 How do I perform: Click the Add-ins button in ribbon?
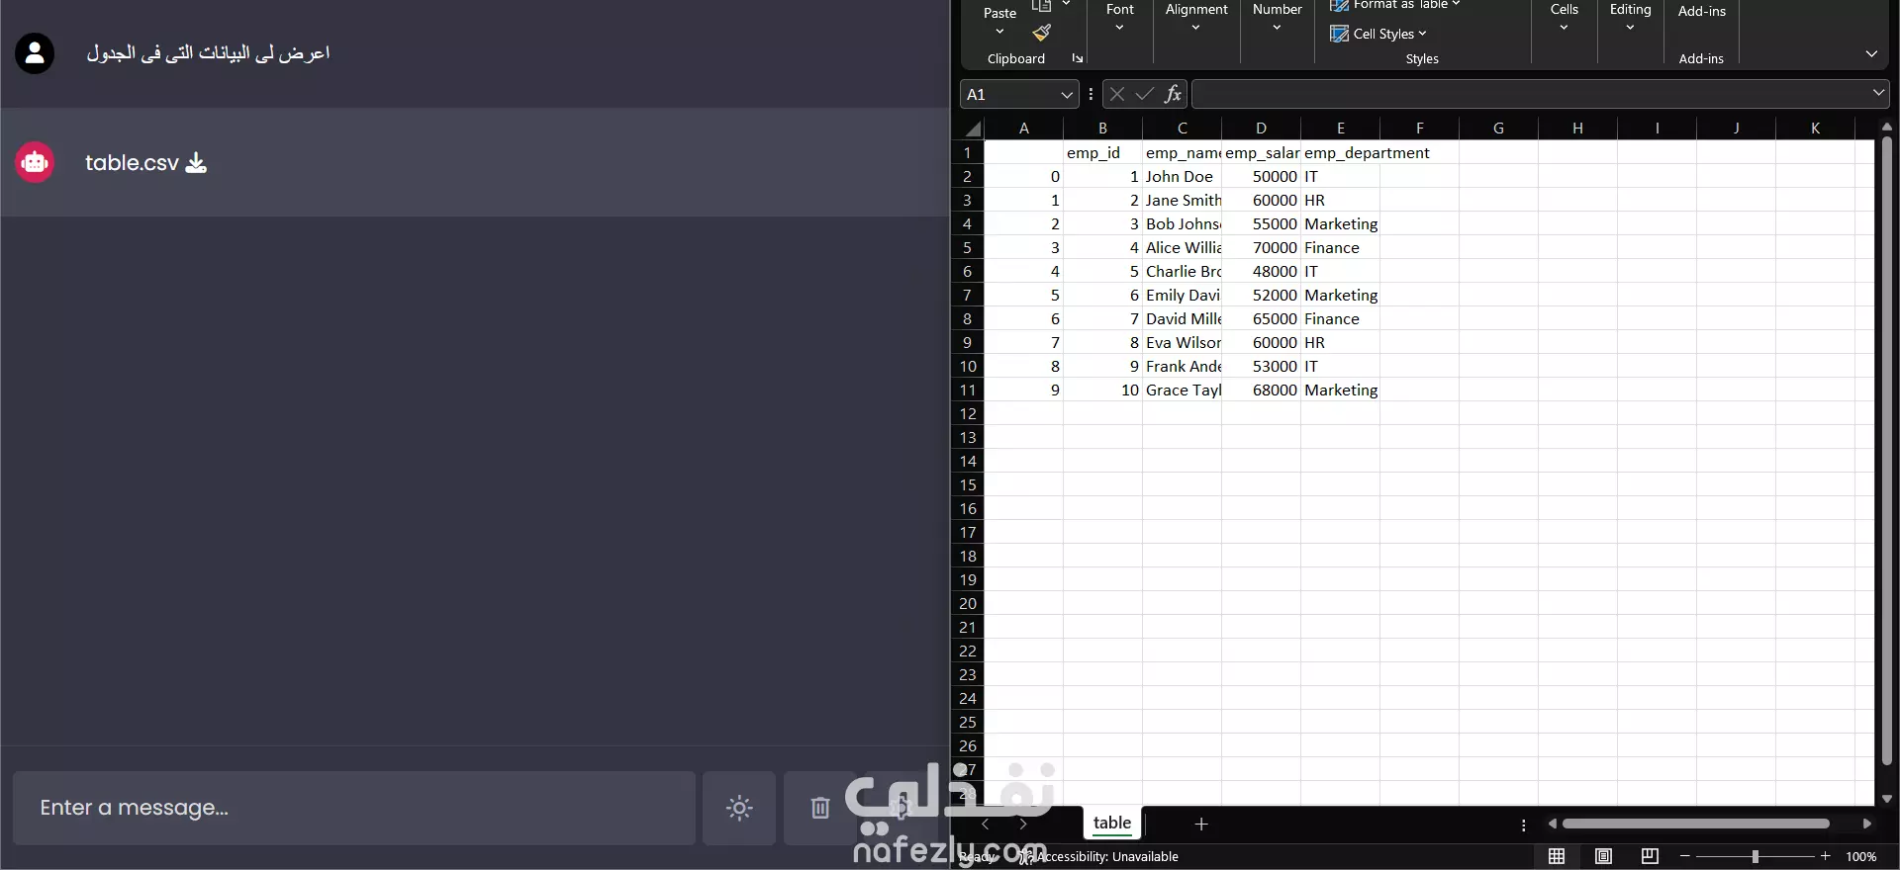(1701, 12)
